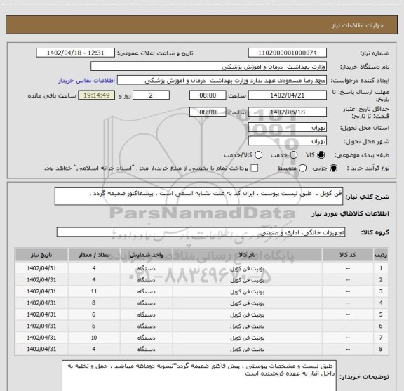The height and width of the screenshot is (391, 404).
Task: Click the تعداد / مقدار column header
Action: pos(94,255)
